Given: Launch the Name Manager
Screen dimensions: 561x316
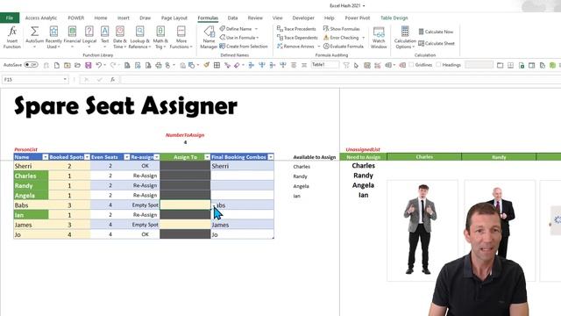Looking at the screenshot, I should [x=209, y=37].
